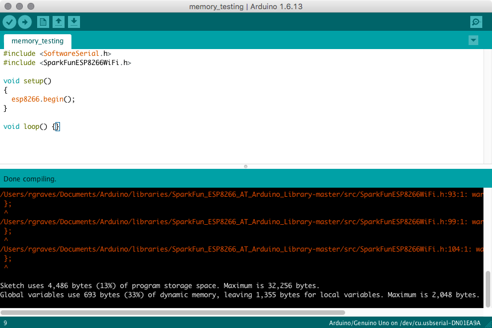Select the memory_testing tab
Screen dimensions: 492x328
(x=38, y=42)
